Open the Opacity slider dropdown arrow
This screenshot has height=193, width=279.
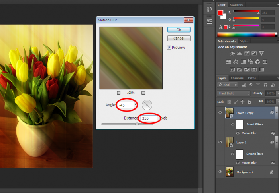[277, 93]
